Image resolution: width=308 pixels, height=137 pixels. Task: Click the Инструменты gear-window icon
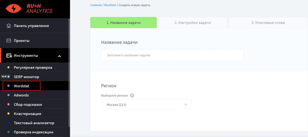pos(9,56)
